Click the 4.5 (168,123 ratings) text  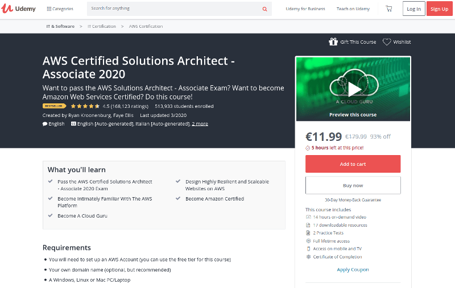pyautogui.click(x=125, y=106)
